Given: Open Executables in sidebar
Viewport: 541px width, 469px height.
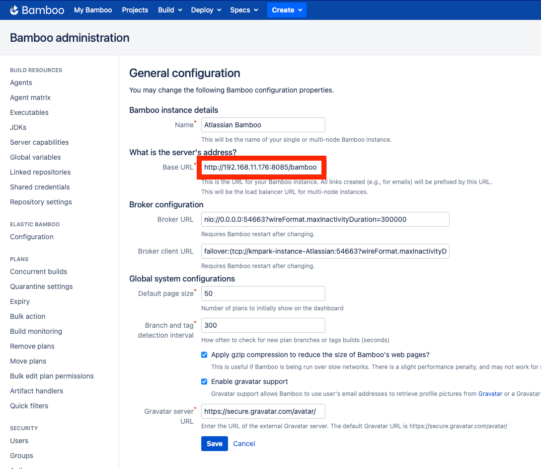Looking at the screenshot, I should (29, 112).
